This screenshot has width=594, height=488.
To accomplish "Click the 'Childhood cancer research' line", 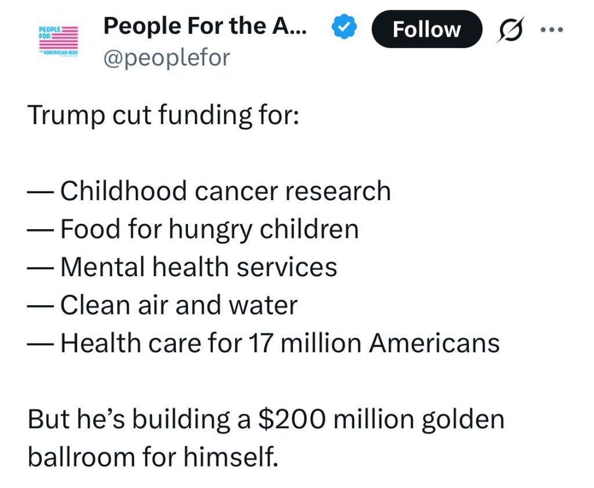I will (209, 191).
